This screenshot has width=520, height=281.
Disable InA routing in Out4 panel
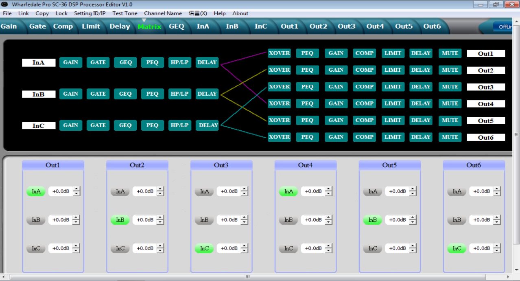point(288,191)
